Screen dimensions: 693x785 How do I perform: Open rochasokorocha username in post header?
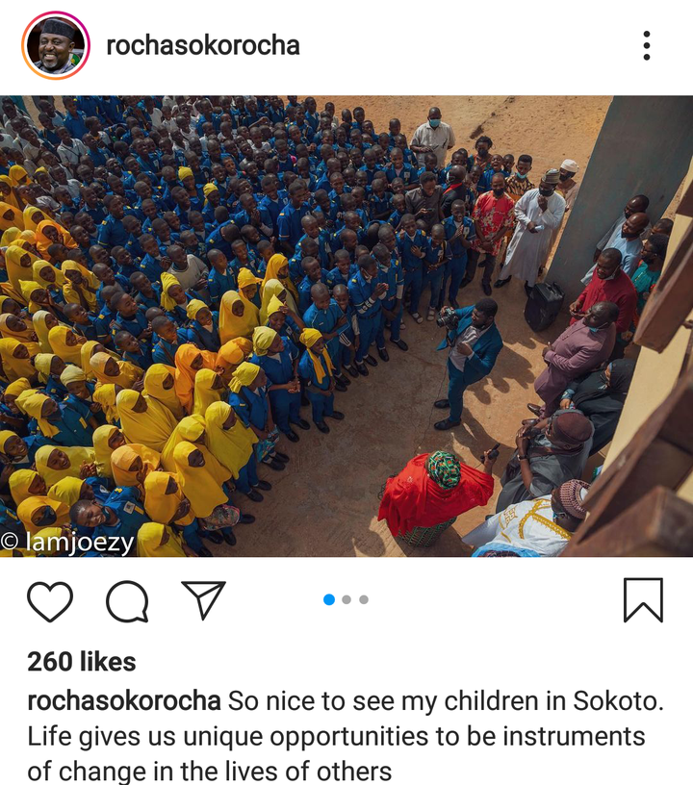[x=203, y=45]
